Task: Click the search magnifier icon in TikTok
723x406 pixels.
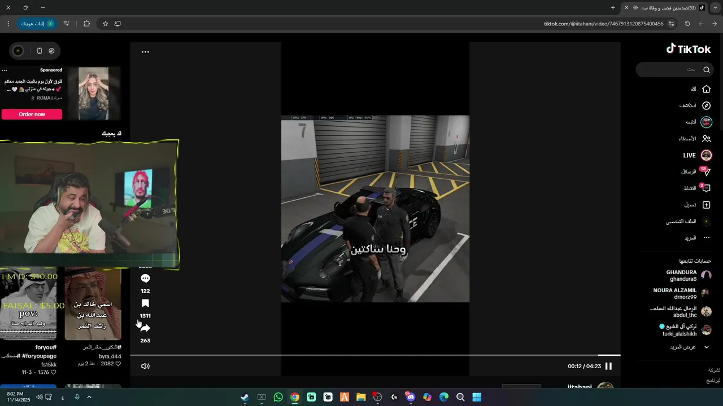Action: coord(706,70)
